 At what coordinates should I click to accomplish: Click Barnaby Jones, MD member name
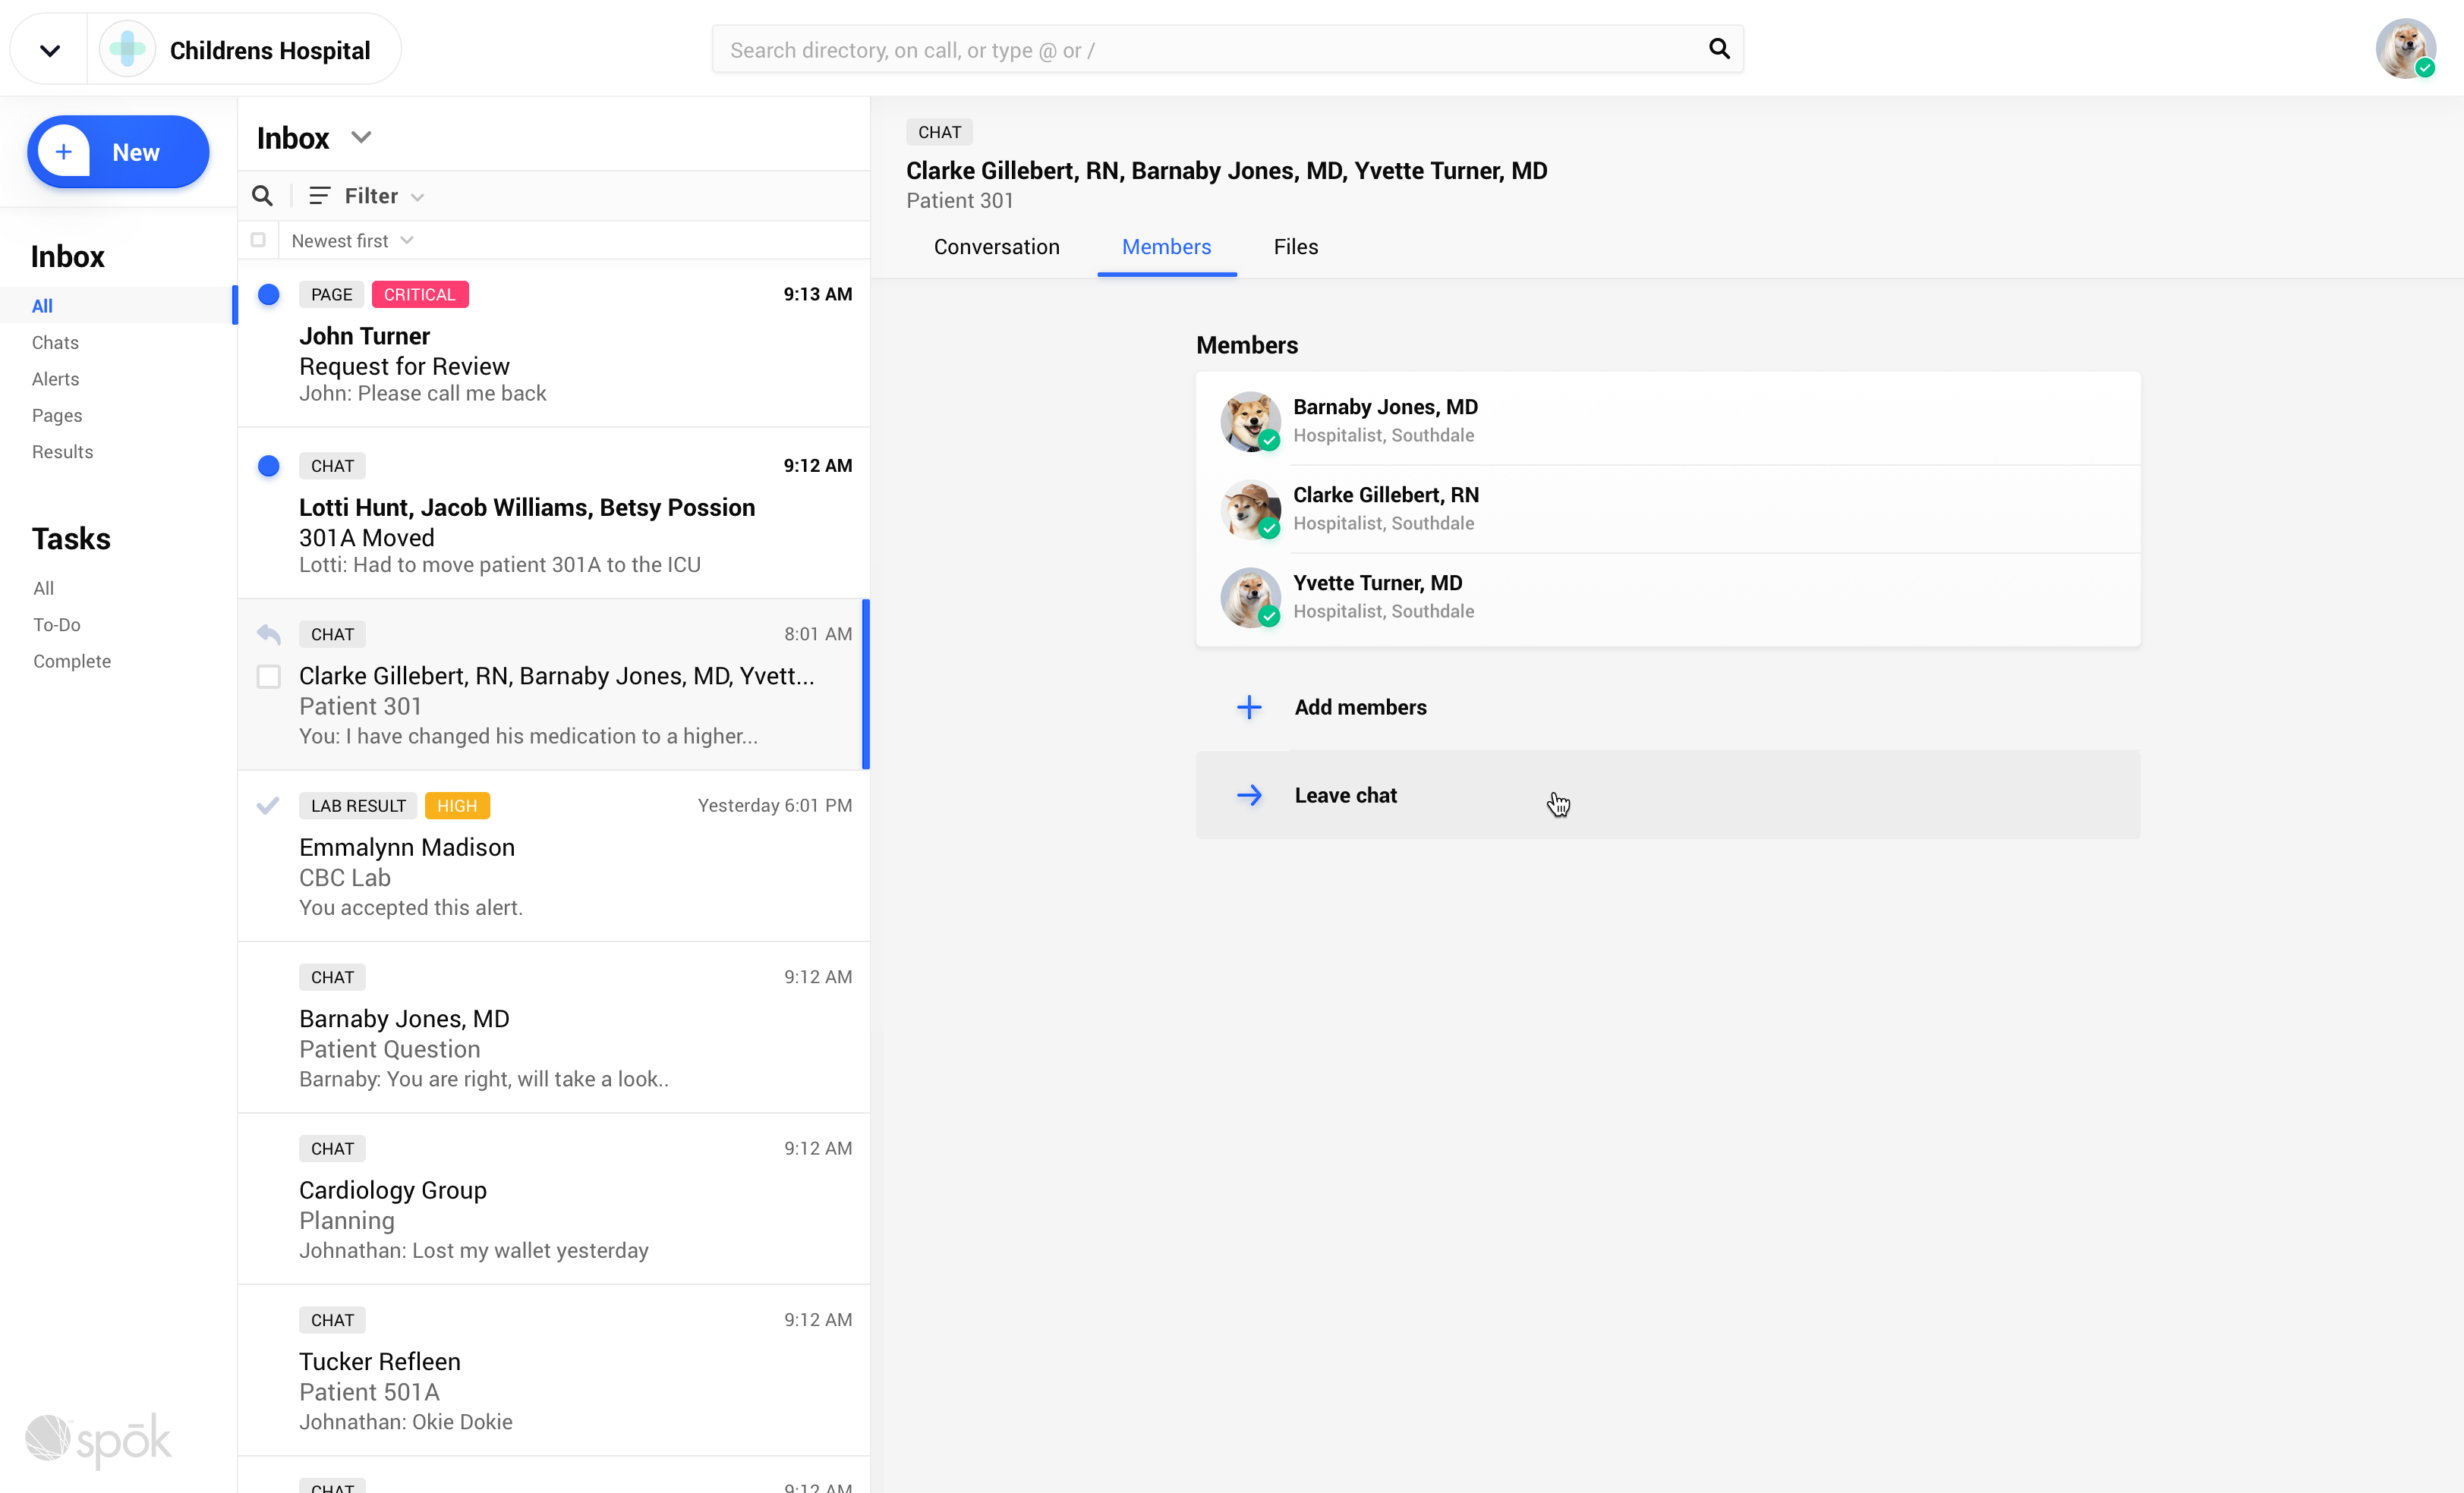coord(1385,407)
